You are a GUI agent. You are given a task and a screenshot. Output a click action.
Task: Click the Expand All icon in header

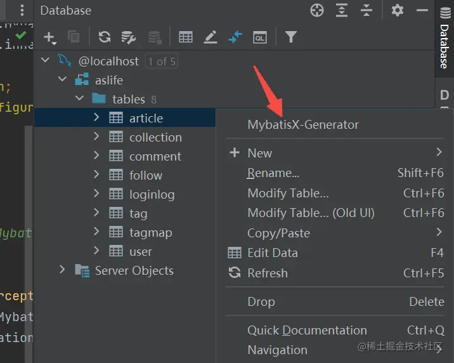click(x=342, y=11)
